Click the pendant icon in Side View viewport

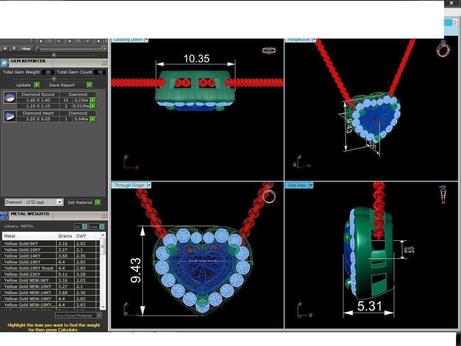pyautogui.click(x=443, y=195)
